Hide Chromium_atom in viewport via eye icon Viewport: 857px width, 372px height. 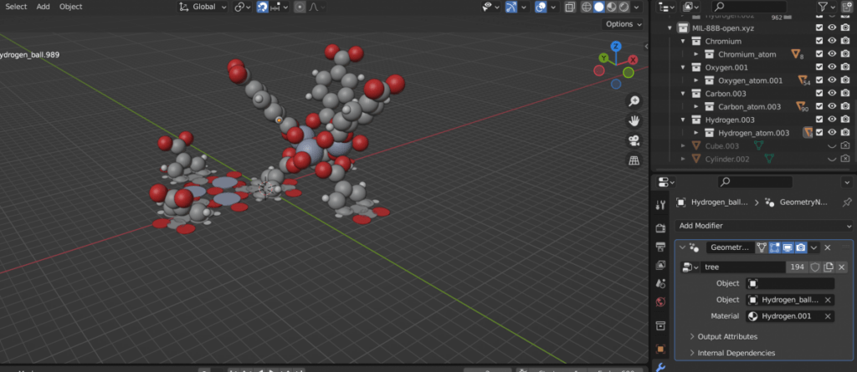click(832, 54)
